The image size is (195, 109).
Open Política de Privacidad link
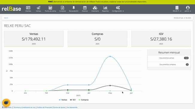(x=45, y=108)
